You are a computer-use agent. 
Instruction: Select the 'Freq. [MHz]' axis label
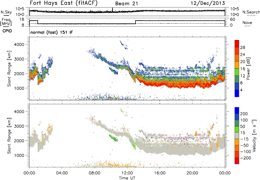tap(6, 22)
